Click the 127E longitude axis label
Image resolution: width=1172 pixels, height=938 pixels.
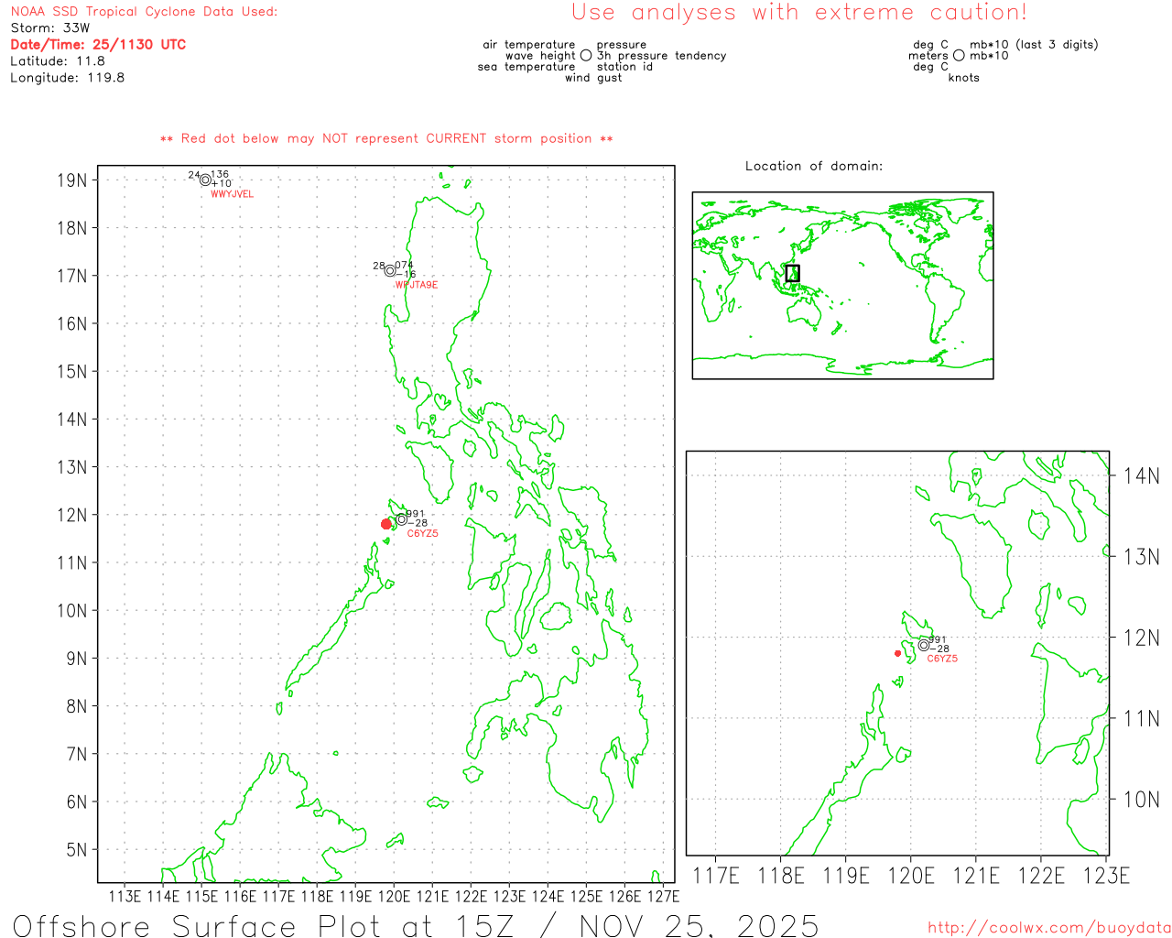click(664, 897)
